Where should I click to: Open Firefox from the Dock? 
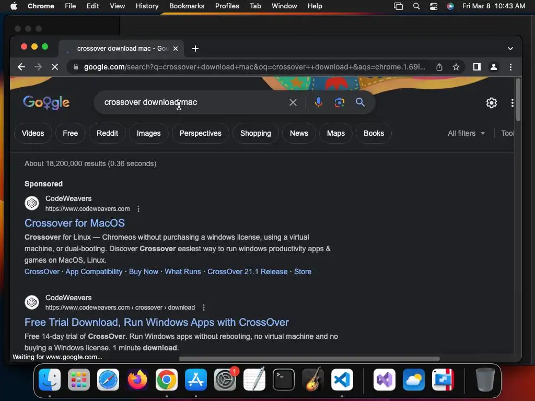(x=137, y=380)
